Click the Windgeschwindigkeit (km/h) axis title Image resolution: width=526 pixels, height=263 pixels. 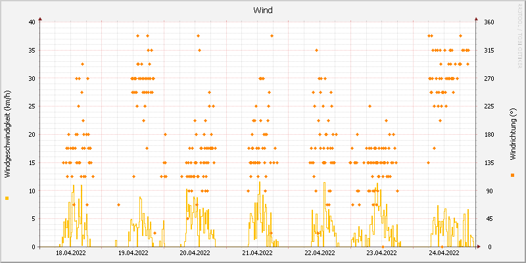[x=7, y=134]
